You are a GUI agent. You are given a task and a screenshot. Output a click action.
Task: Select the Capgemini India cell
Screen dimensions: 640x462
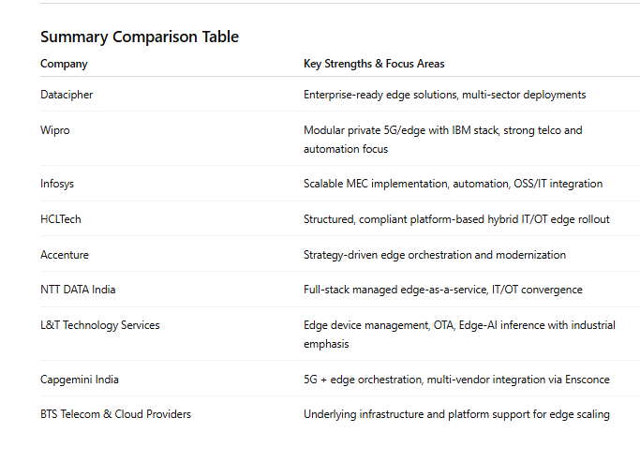click(80, 380)
